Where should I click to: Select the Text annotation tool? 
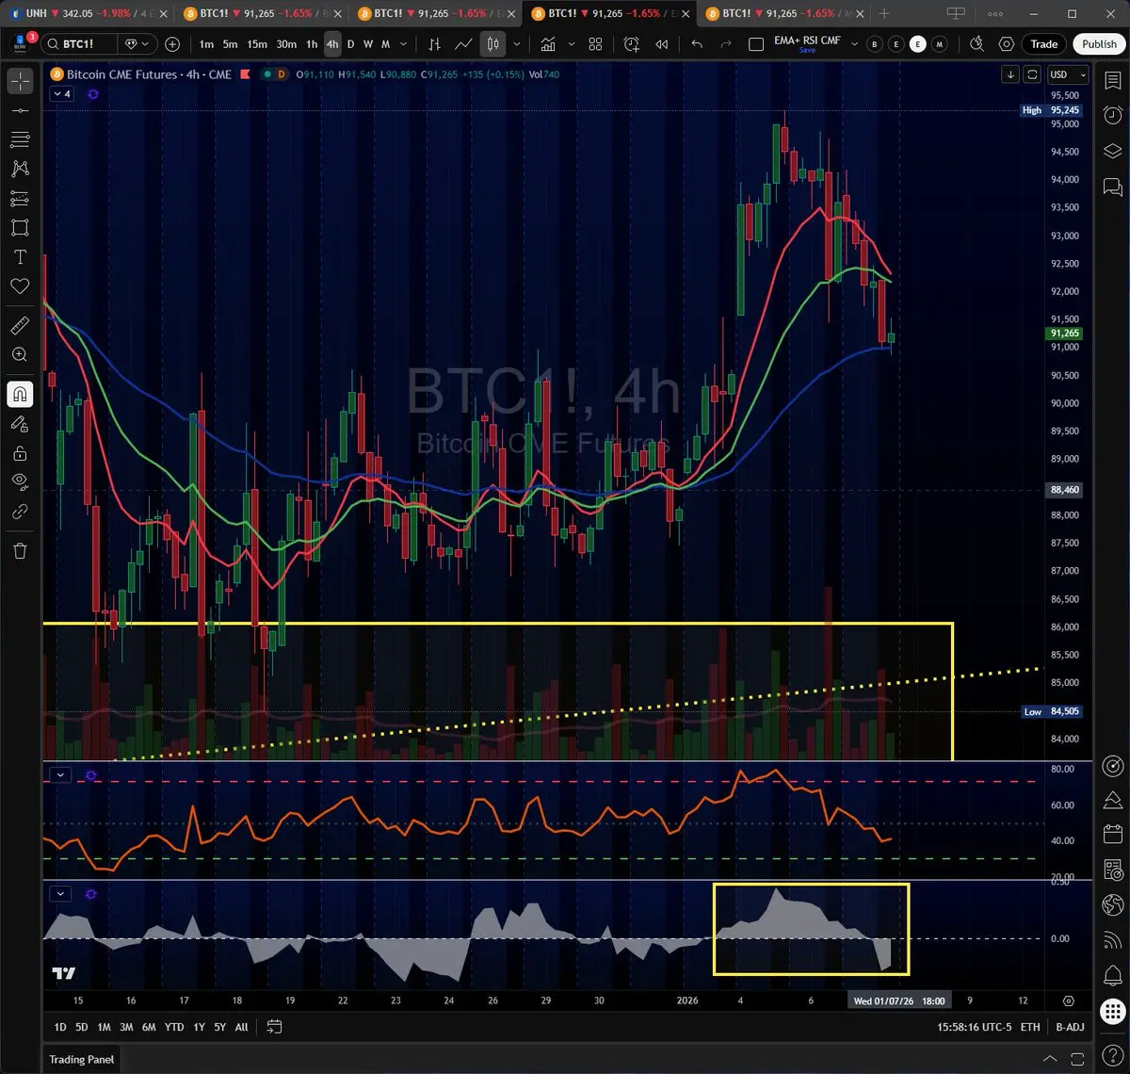(20, 257)
